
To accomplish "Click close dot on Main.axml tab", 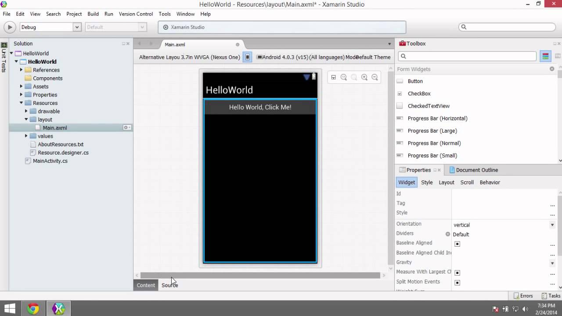I will [x=238, y=44].
